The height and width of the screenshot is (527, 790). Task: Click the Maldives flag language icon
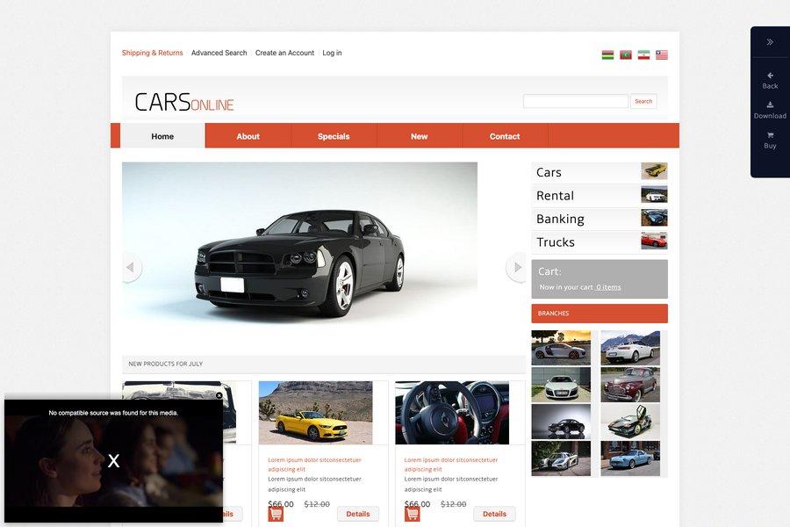(x=625, y=54)
